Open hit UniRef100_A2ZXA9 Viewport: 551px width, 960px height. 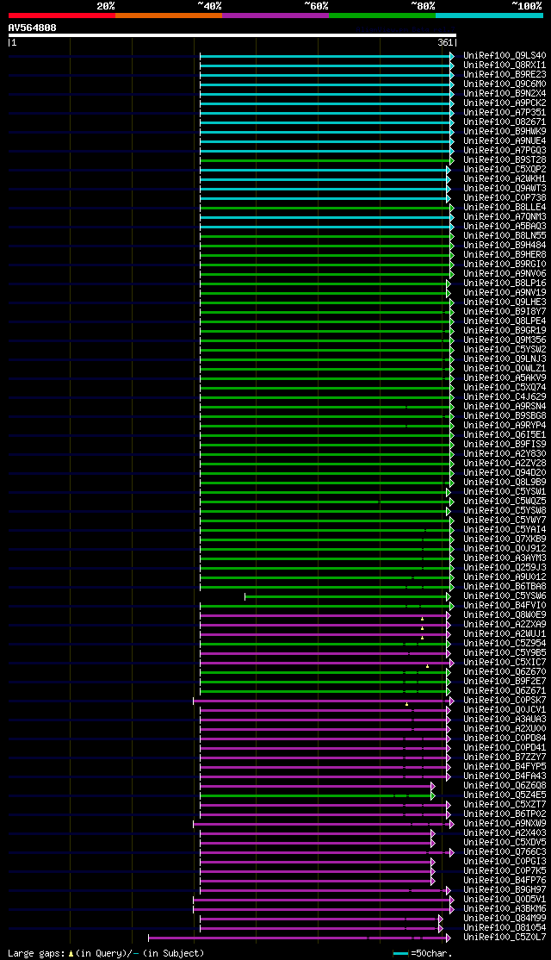coord(505,625)
